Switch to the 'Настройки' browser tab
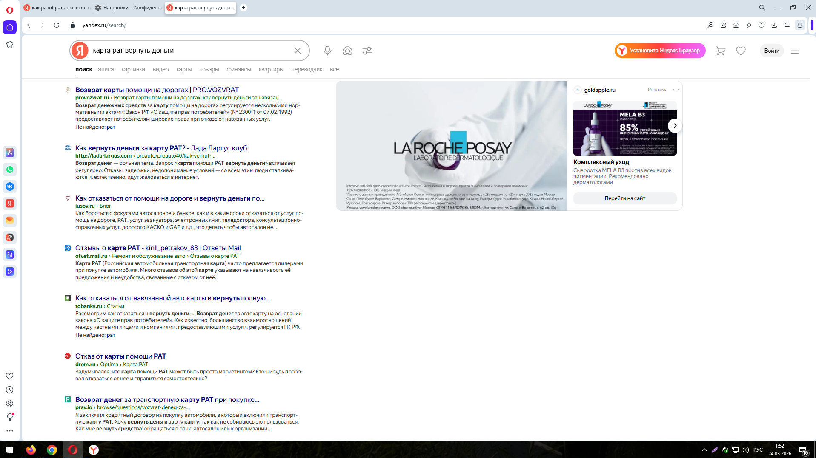 (x=128, y=8)
